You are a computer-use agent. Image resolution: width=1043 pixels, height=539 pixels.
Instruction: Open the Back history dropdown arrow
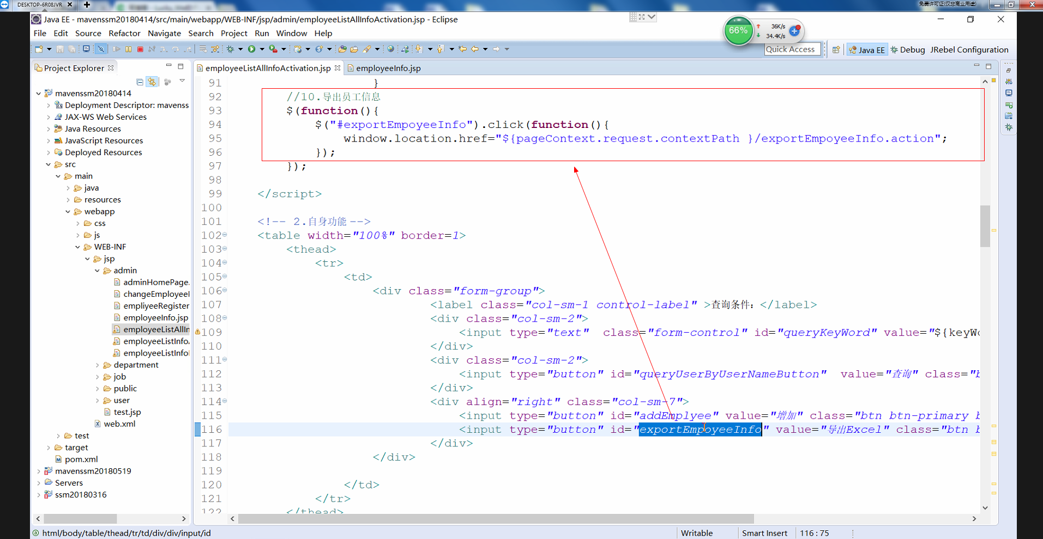click(x=485, y=49)
